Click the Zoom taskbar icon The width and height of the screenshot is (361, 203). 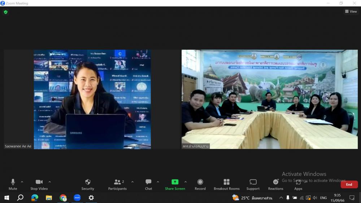[x=77, y=198]
